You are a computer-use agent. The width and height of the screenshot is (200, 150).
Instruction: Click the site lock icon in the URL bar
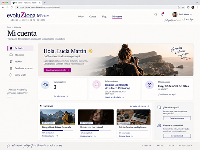click(x=17, y=7)
